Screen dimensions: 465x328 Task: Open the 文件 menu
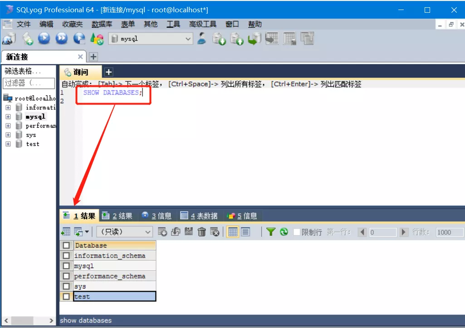(x=24, y=24)
